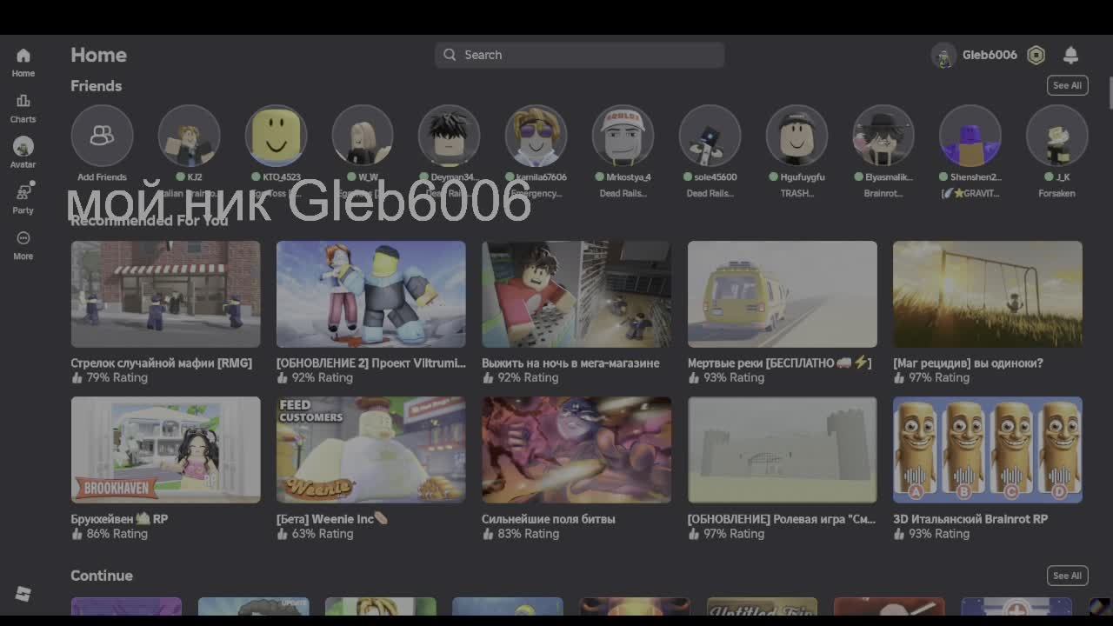Open the Home icon in sidebar

(23, 56)
